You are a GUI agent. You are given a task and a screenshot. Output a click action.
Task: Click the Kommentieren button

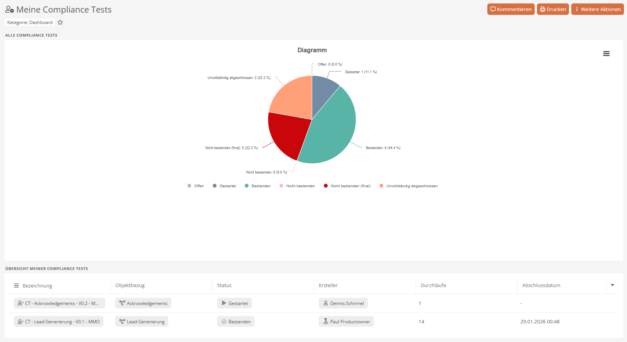coord(511,10)
